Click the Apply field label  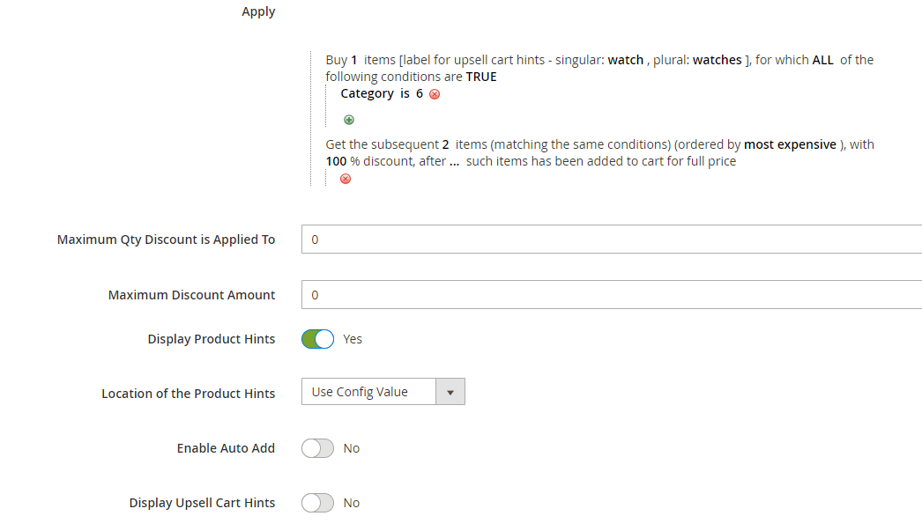[x=258, y=11]
